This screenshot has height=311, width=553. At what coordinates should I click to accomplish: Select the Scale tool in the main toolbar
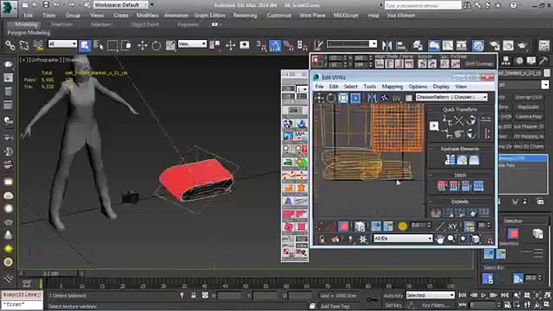click(x=171, y=45)
